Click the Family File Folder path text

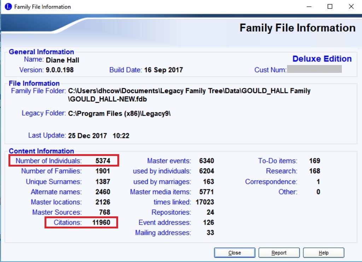189,95
